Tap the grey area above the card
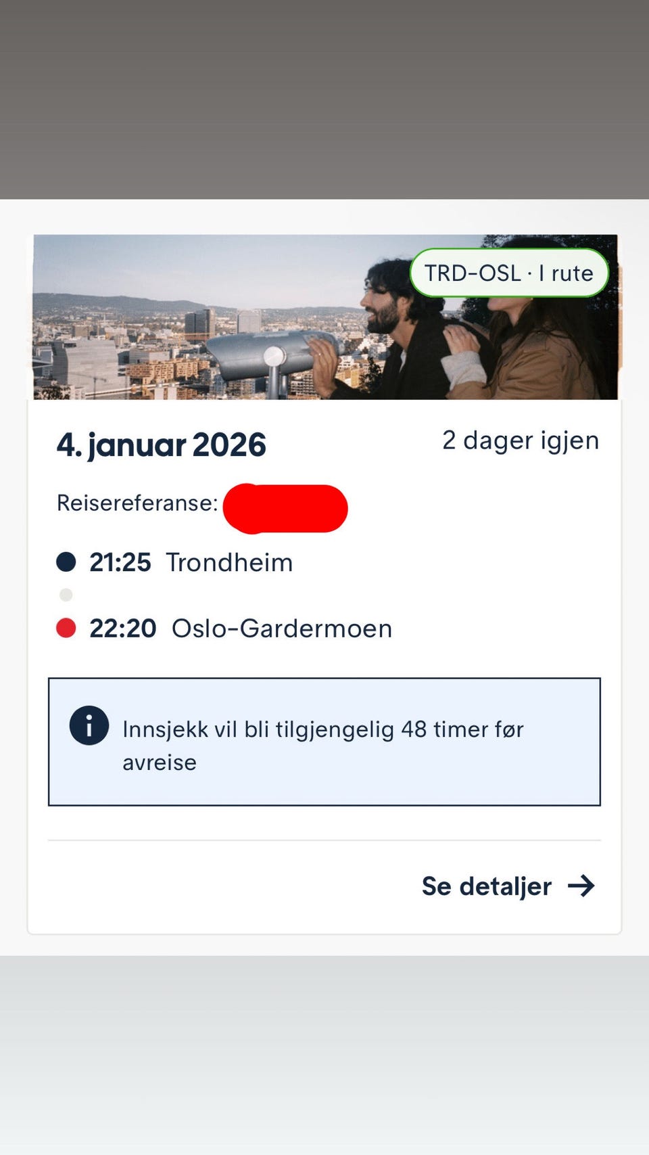649x1155 pixels. [x=324, y=99]
